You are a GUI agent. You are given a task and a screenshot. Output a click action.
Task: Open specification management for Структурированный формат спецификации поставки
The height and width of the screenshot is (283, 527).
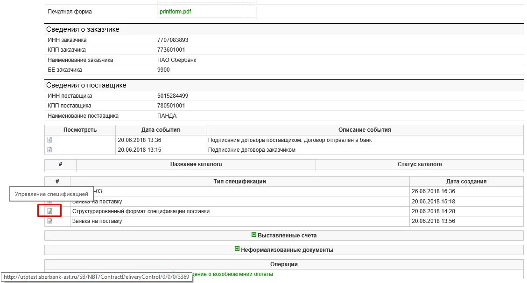coord(50,211)
